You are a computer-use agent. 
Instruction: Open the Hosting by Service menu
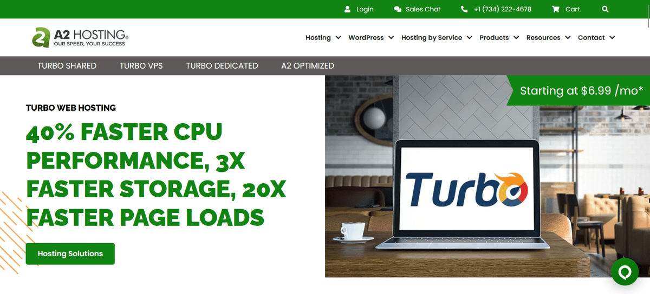(x=432, y=38)
